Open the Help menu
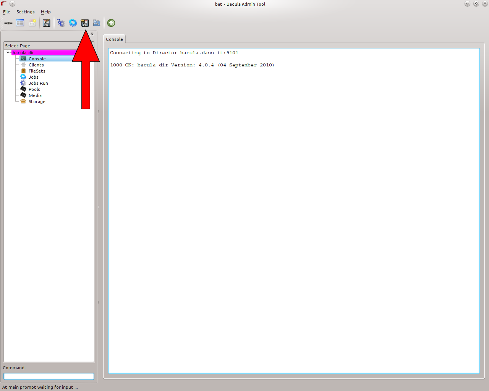This screenshot has height=391, width=489. (46, 12)
